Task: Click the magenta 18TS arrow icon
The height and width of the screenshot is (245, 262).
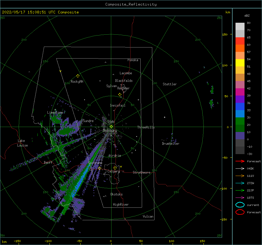Action: (x=240, y=198)
